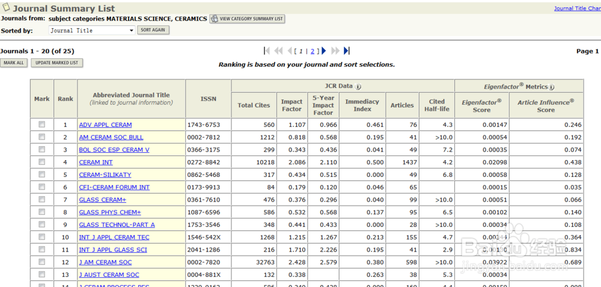The image size is (601, 287).
Task: Mark the BOL SOC ESP CERAM V checkbox
Action: pos(42,149)
